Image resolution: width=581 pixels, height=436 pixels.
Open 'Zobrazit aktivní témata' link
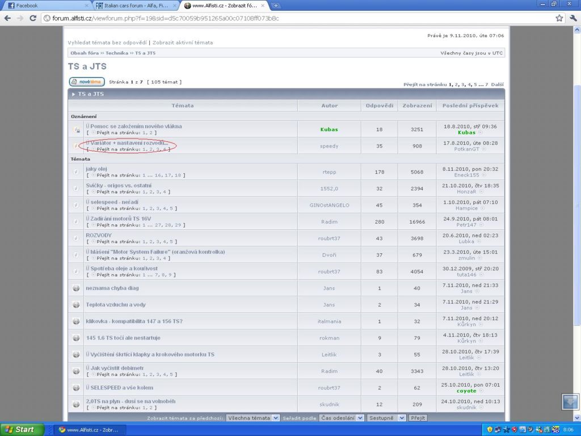pos(183,43)
